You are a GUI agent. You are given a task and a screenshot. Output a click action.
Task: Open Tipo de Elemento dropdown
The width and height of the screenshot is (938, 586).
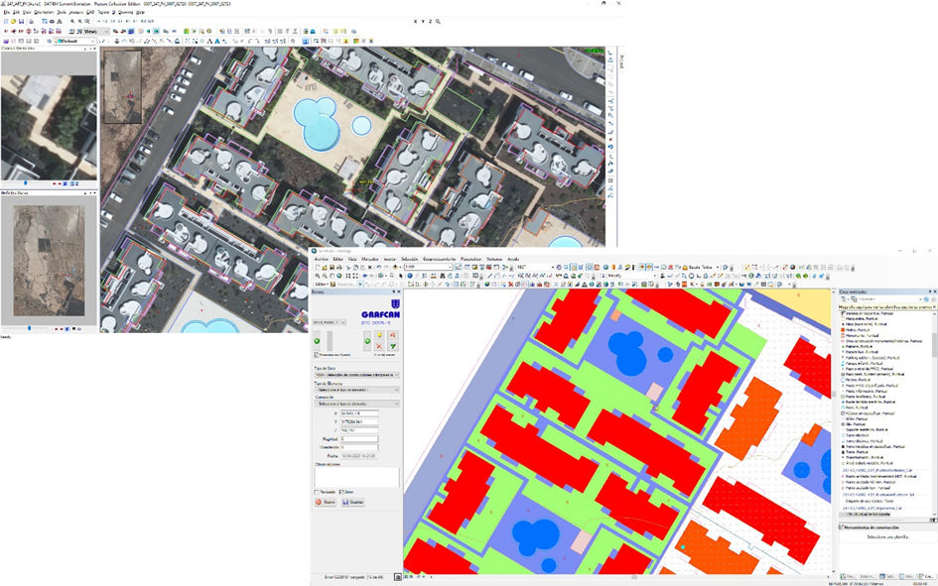point(357,390)
